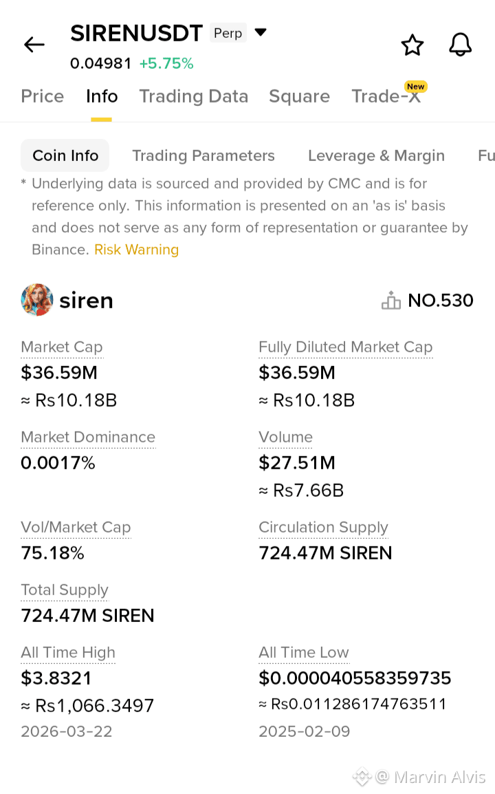Open Leverage & Margin sub-tab

[376, 155]
